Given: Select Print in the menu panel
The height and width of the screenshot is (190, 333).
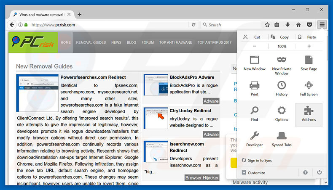Looking at the screenshot, I should tap(255, 88).
